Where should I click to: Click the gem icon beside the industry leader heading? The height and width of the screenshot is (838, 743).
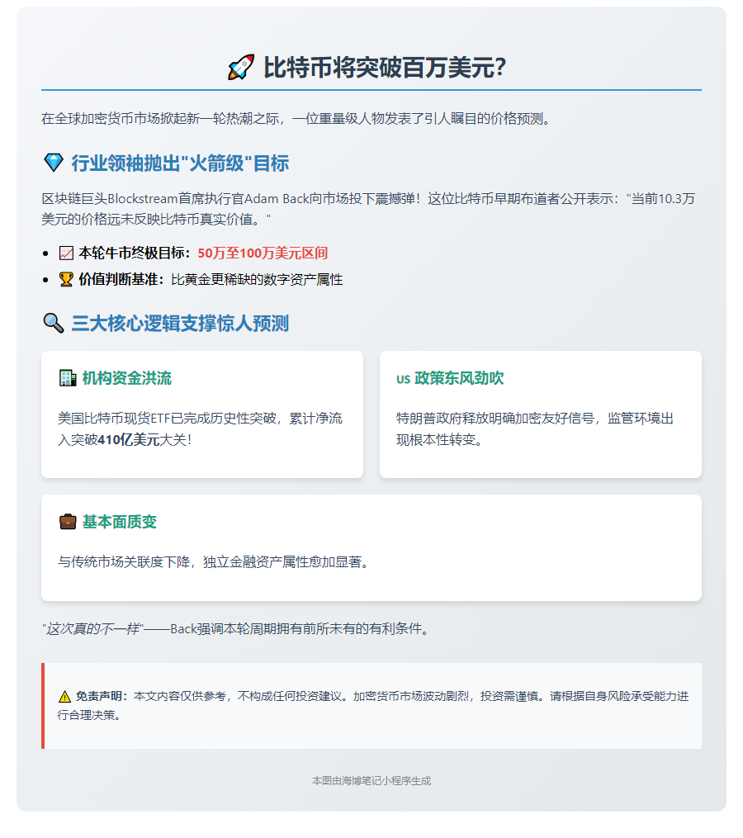[x=53, y=162]
